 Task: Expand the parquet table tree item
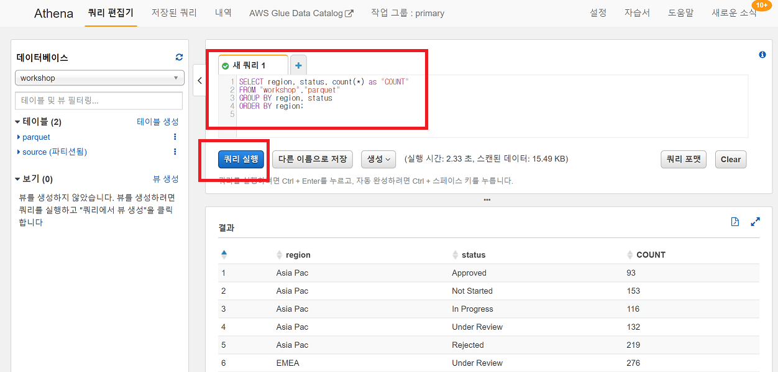[19, 137]
